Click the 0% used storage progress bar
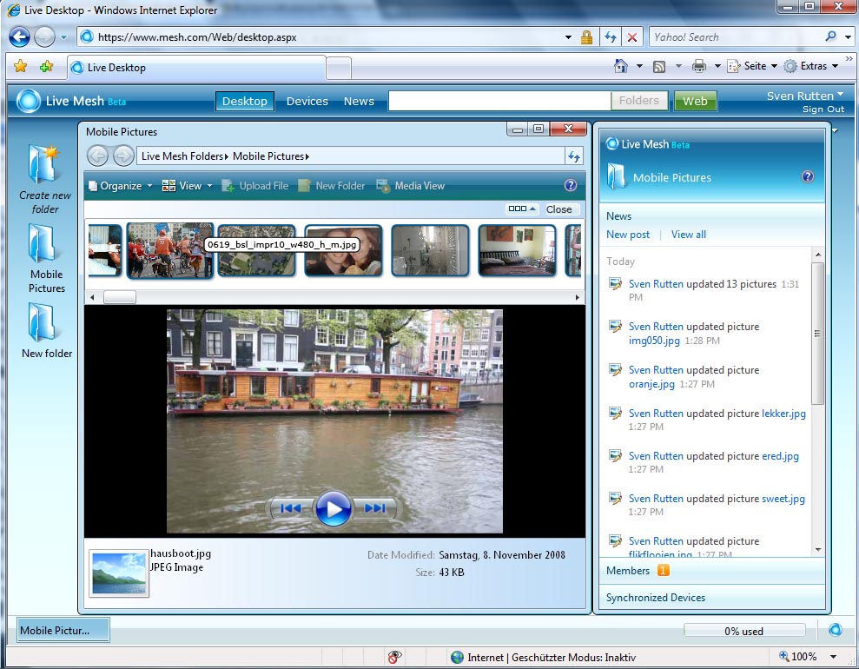 point(744,630)
